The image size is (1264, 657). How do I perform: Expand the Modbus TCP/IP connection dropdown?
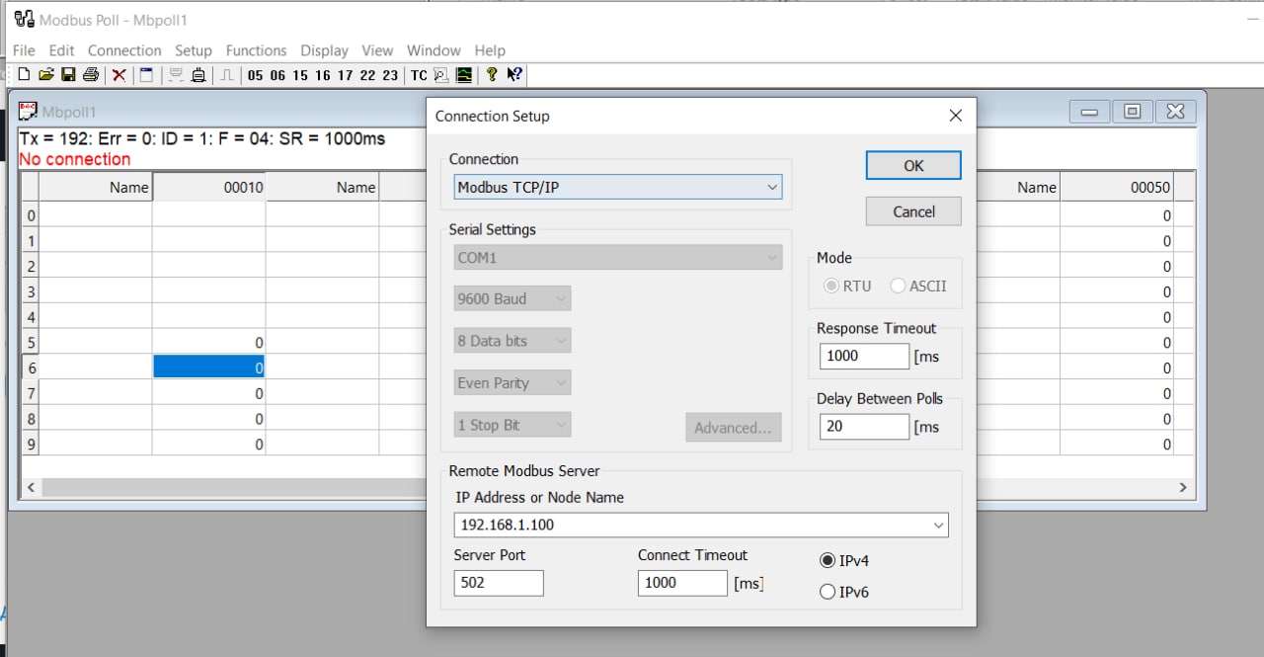pos(771,187)
